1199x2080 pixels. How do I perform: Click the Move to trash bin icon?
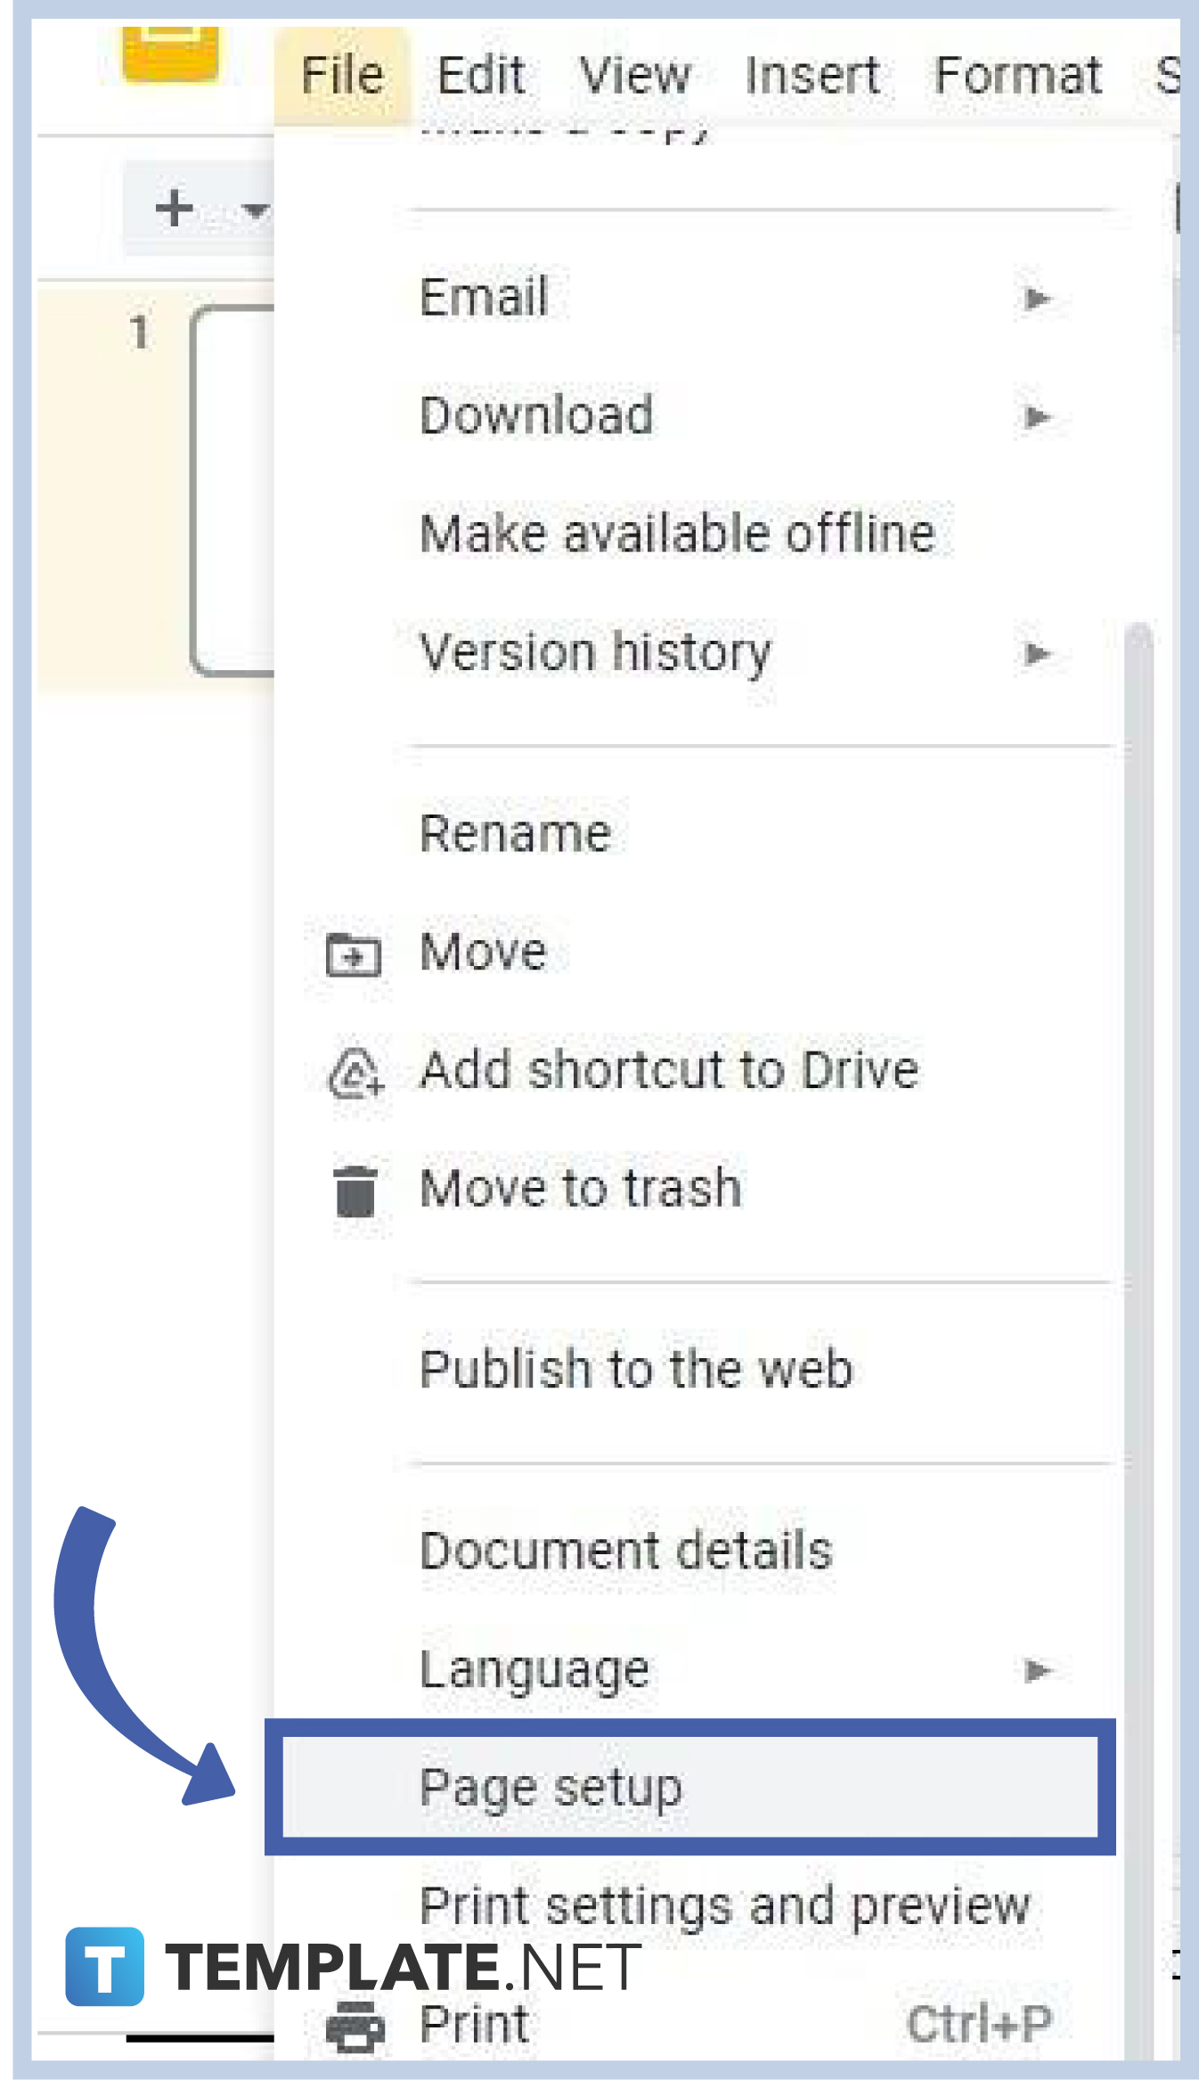coord(355,1188)
